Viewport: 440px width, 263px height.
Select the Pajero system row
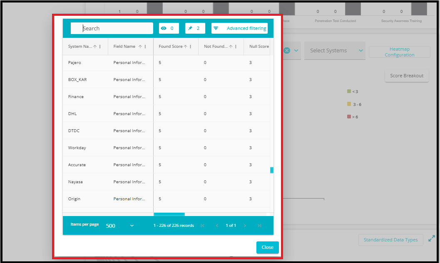(75, 63)
